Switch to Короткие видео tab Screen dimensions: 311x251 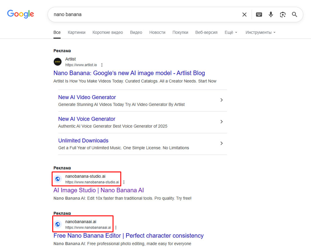[x=108, y=32]
